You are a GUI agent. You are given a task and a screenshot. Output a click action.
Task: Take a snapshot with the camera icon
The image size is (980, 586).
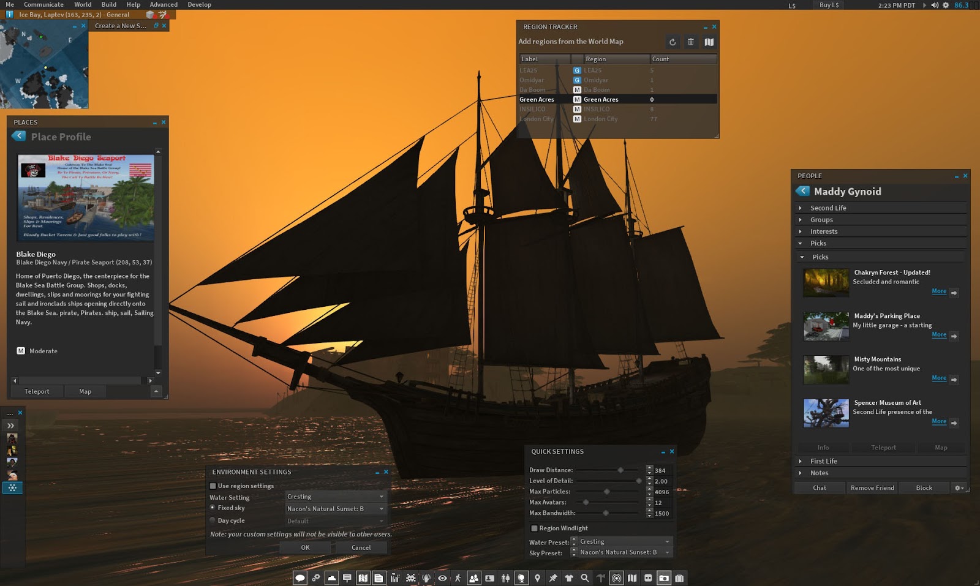(x=662, y=577)
